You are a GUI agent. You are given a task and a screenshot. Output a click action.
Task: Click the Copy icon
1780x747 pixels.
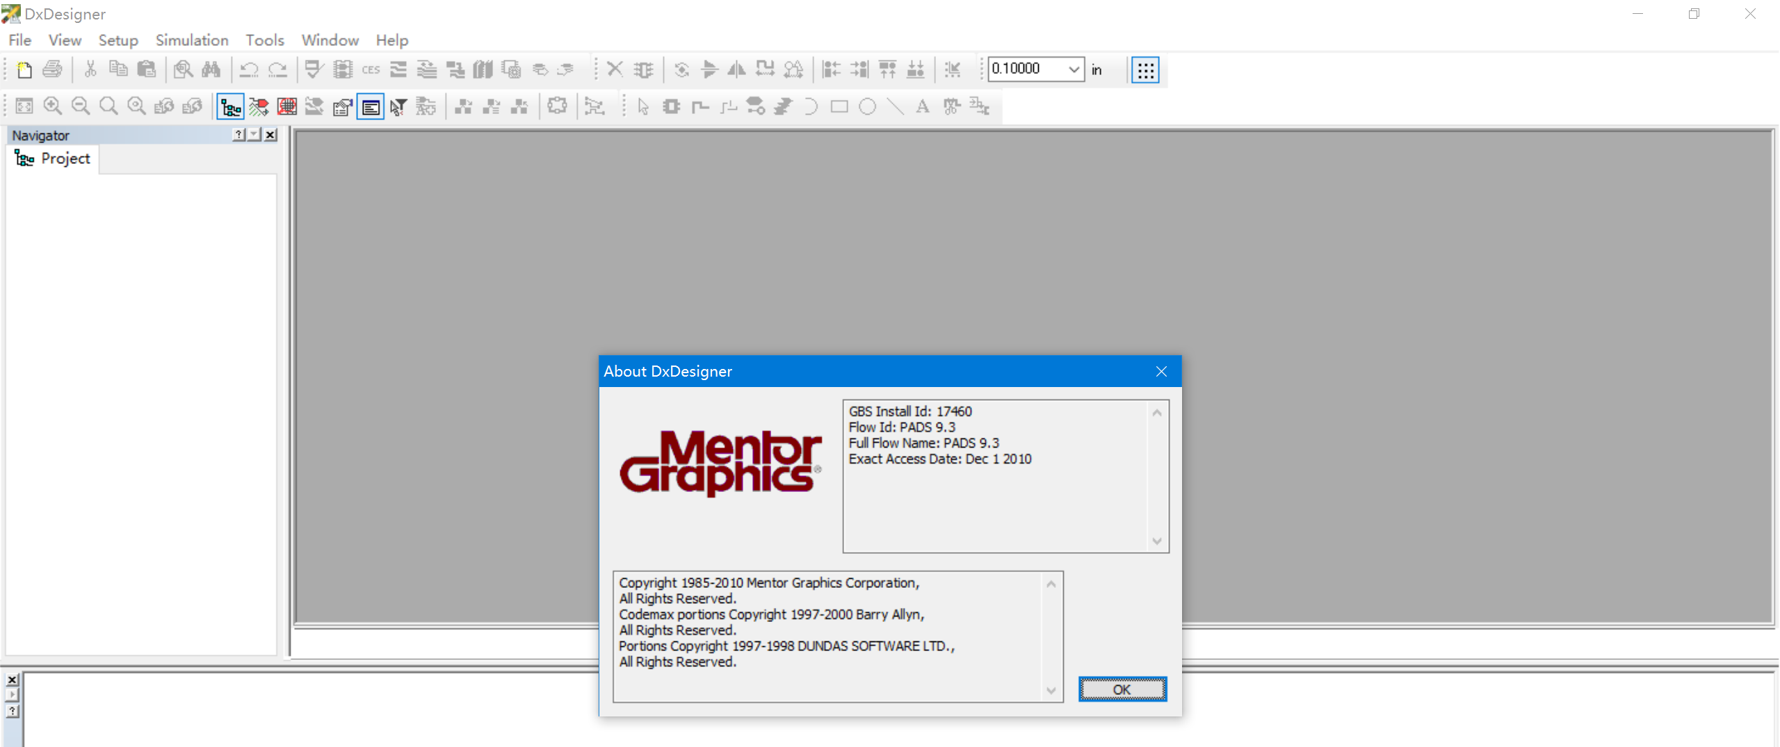click(118, 69)
